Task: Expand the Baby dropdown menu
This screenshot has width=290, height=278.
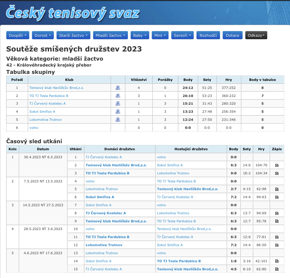Action: tap(140, 35)
